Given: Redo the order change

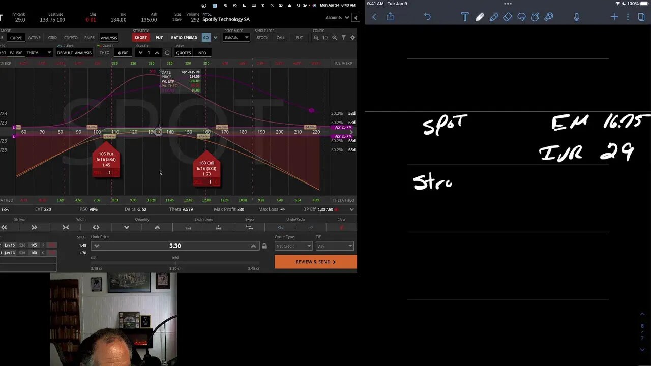Looking at the screenshot, I should point(311,227).
